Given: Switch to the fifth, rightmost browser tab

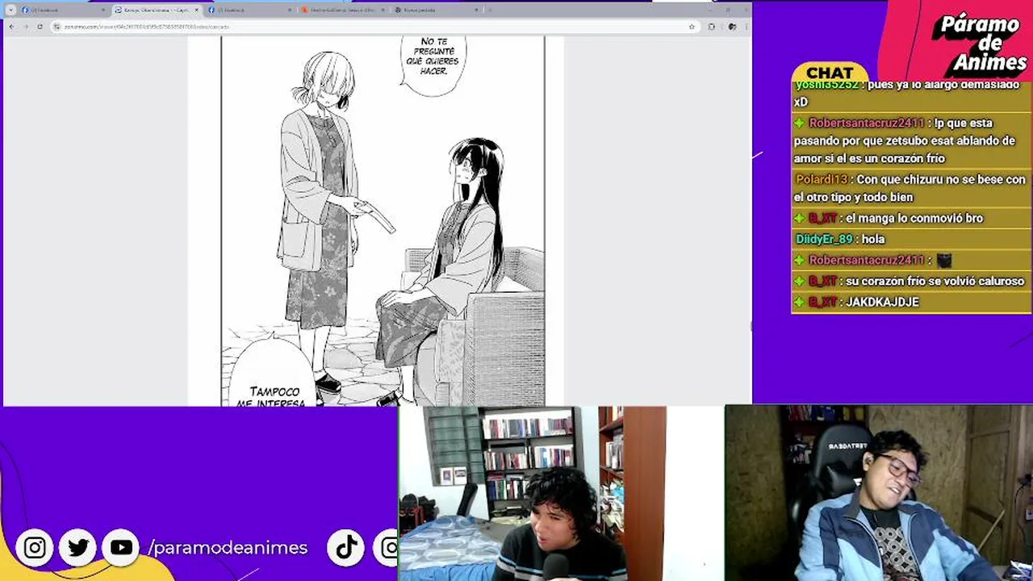Looking at the screenshot, I should click(436, 10).
